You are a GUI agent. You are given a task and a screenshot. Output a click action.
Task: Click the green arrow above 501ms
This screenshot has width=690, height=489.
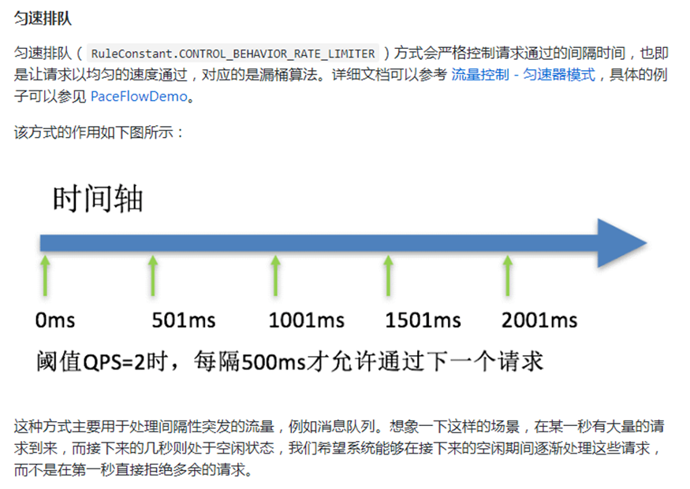click(x=153, y=276)
